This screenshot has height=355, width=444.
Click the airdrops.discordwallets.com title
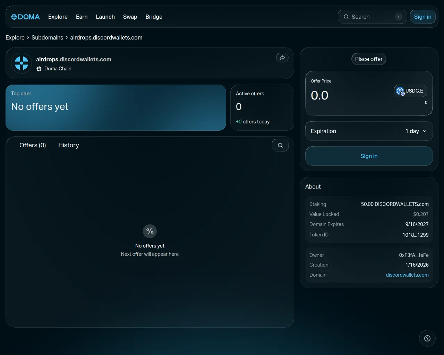[x=74, y=59]
